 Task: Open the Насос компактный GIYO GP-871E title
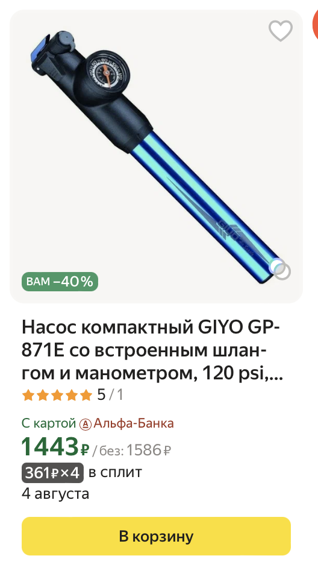coord(152,350)
